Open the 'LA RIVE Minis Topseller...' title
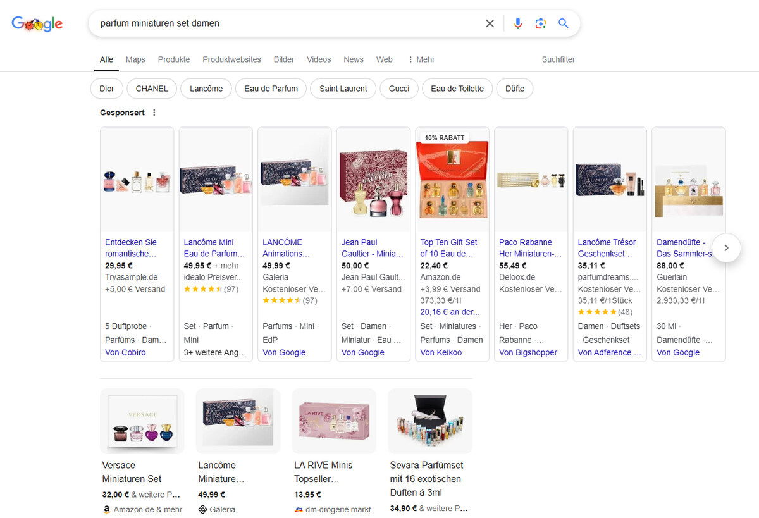Viewport: 759px width, 518px height. click(x=323, y=472)
